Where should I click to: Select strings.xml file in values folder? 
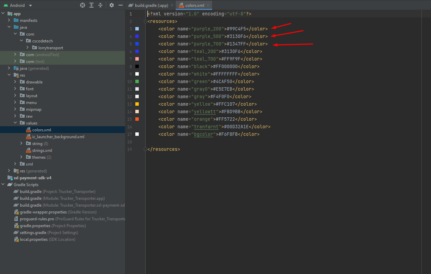(42, 151)
